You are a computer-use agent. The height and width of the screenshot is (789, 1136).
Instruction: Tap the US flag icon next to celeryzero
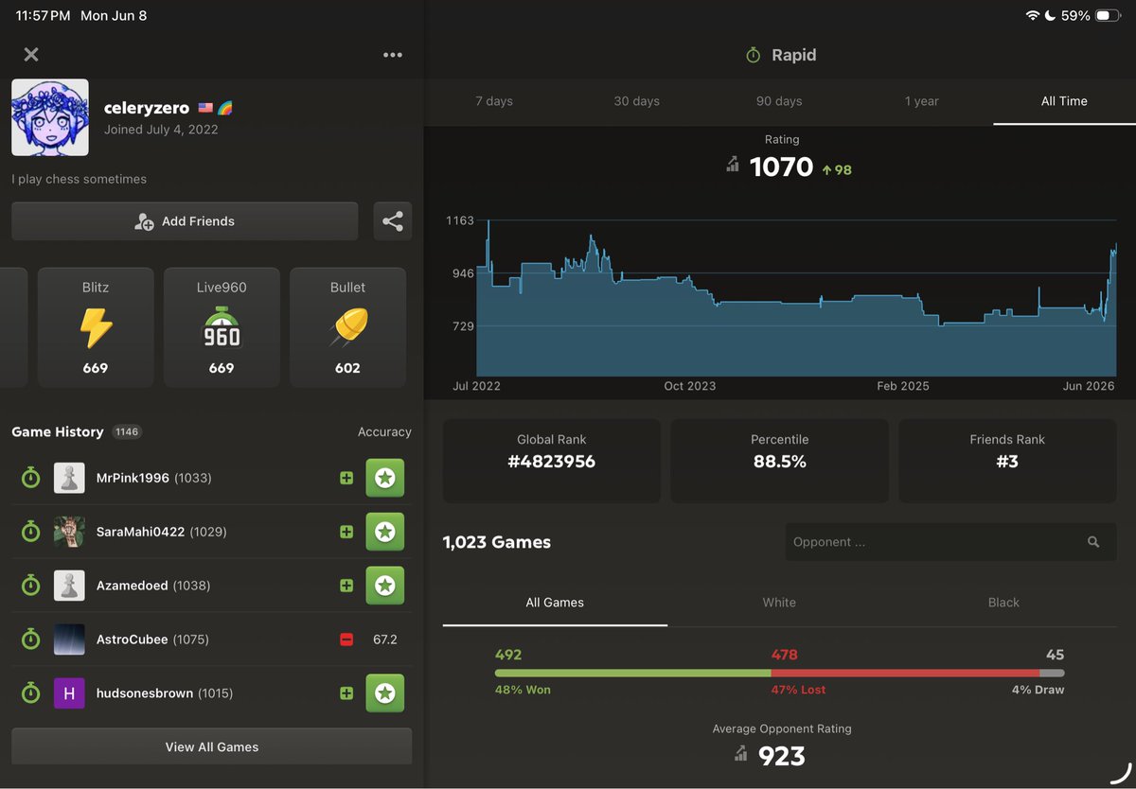(x=205, y=109)
